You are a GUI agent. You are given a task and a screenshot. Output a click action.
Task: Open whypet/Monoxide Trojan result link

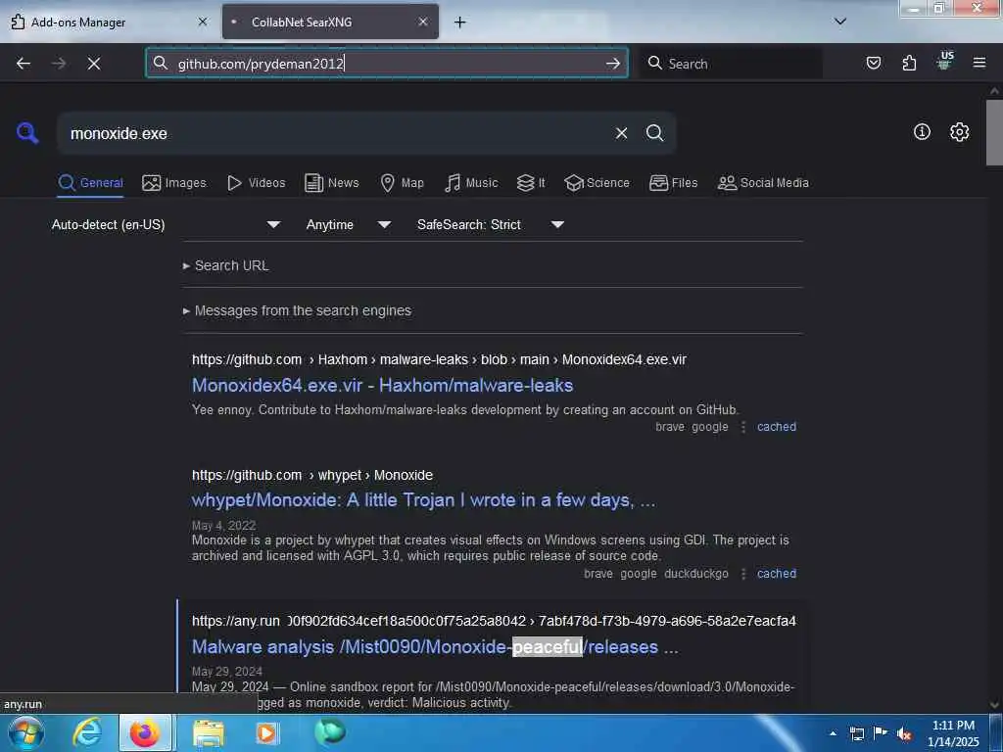pos(423,500)
